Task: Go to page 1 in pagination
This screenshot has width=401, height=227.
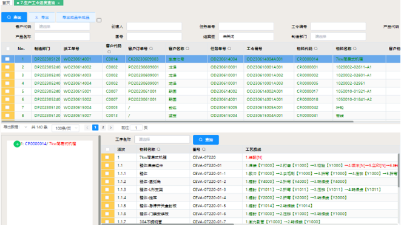Action: point(95,127)
